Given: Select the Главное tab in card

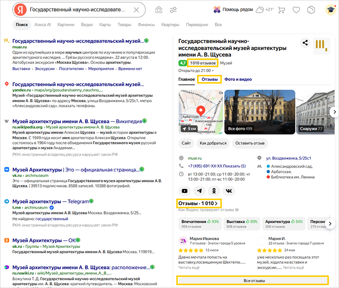Looking at the screenshot, I should (x=186, y=79).
